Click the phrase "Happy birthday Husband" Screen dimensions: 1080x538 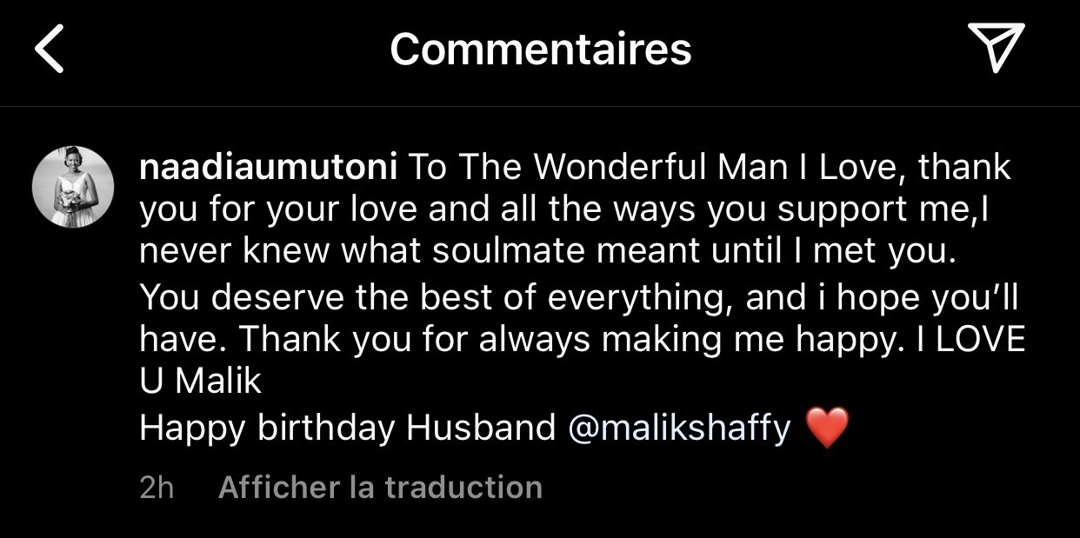click(x=347, y=428)
